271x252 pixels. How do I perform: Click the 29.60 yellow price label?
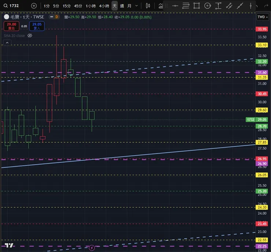[262, 110]
